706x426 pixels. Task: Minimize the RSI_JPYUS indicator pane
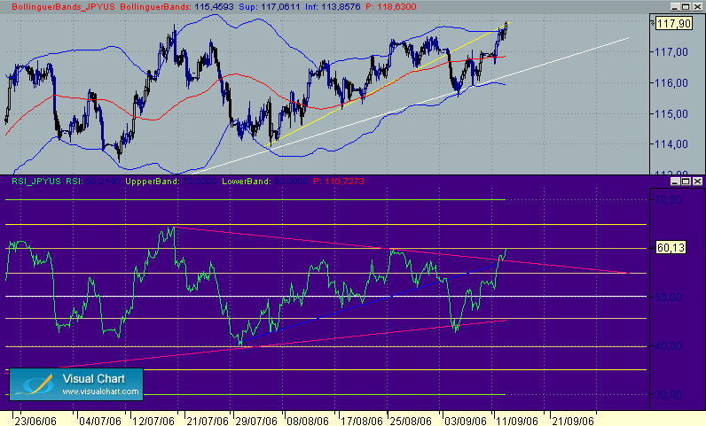tap(674, 182)
